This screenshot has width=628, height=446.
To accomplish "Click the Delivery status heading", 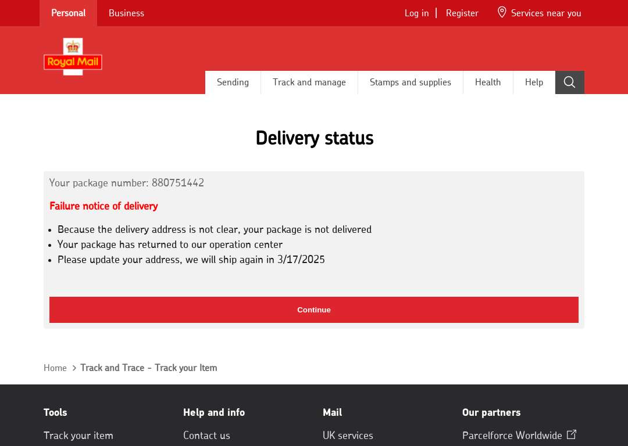I will [315, 138].
